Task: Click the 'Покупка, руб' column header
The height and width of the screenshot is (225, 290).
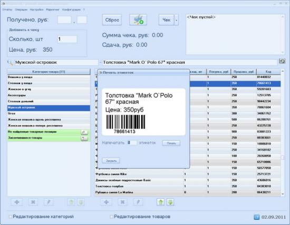Action: (x=219, y=72)
